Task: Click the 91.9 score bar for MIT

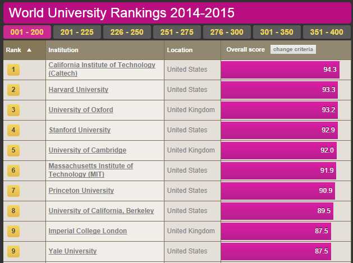Action: (278, 170)
